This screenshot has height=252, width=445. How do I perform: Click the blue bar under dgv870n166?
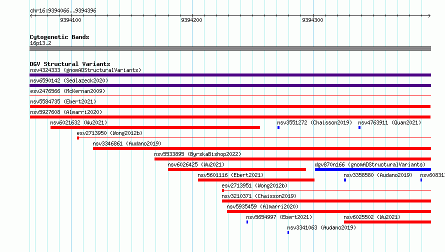click(373, 169)
